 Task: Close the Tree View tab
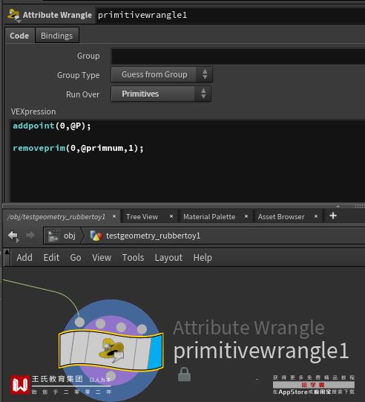pos(171,217)
